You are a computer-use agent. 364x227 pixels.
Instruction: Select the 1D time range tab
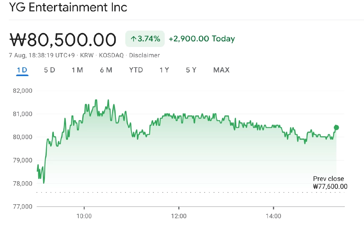click(22, 70)
